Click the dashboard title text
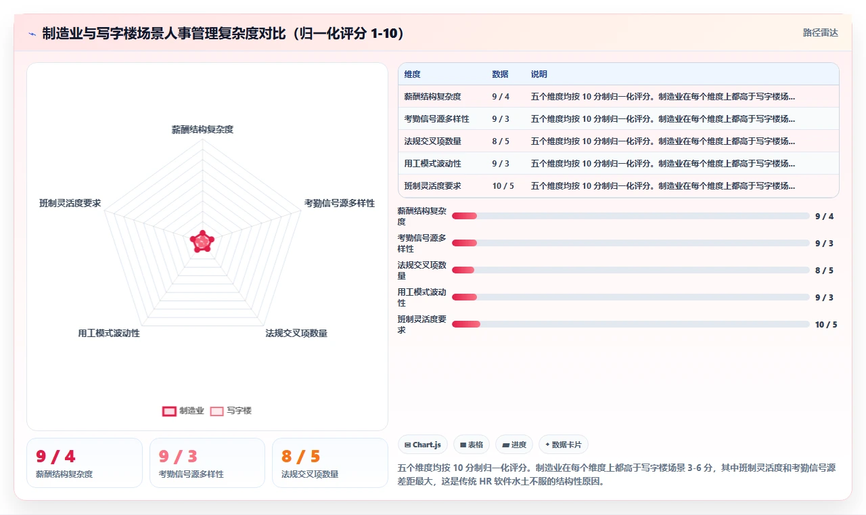The height and width of the screenshot is (515, 866). [x=223, y=34]
